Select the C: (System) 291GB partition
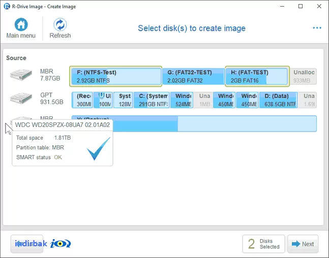 tap(152, 100)
